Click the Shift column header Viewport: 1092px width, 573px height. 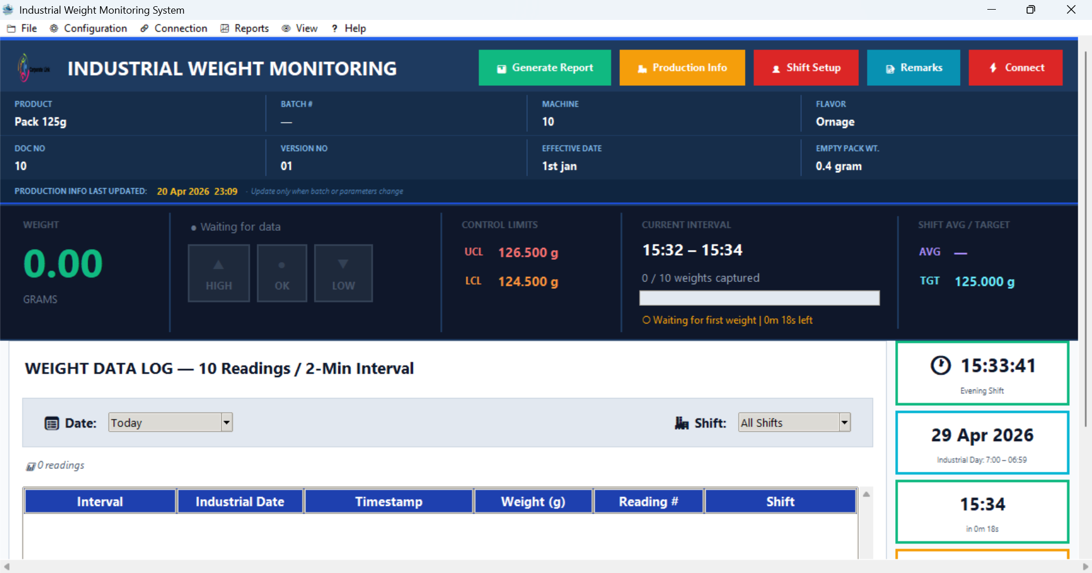pyautogui.click(x=780, y=501)
